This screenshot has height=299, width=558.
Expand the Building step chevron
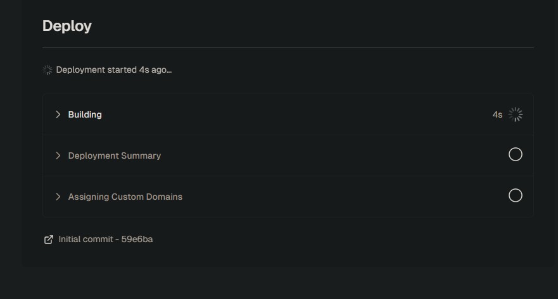tap(58, 114)
